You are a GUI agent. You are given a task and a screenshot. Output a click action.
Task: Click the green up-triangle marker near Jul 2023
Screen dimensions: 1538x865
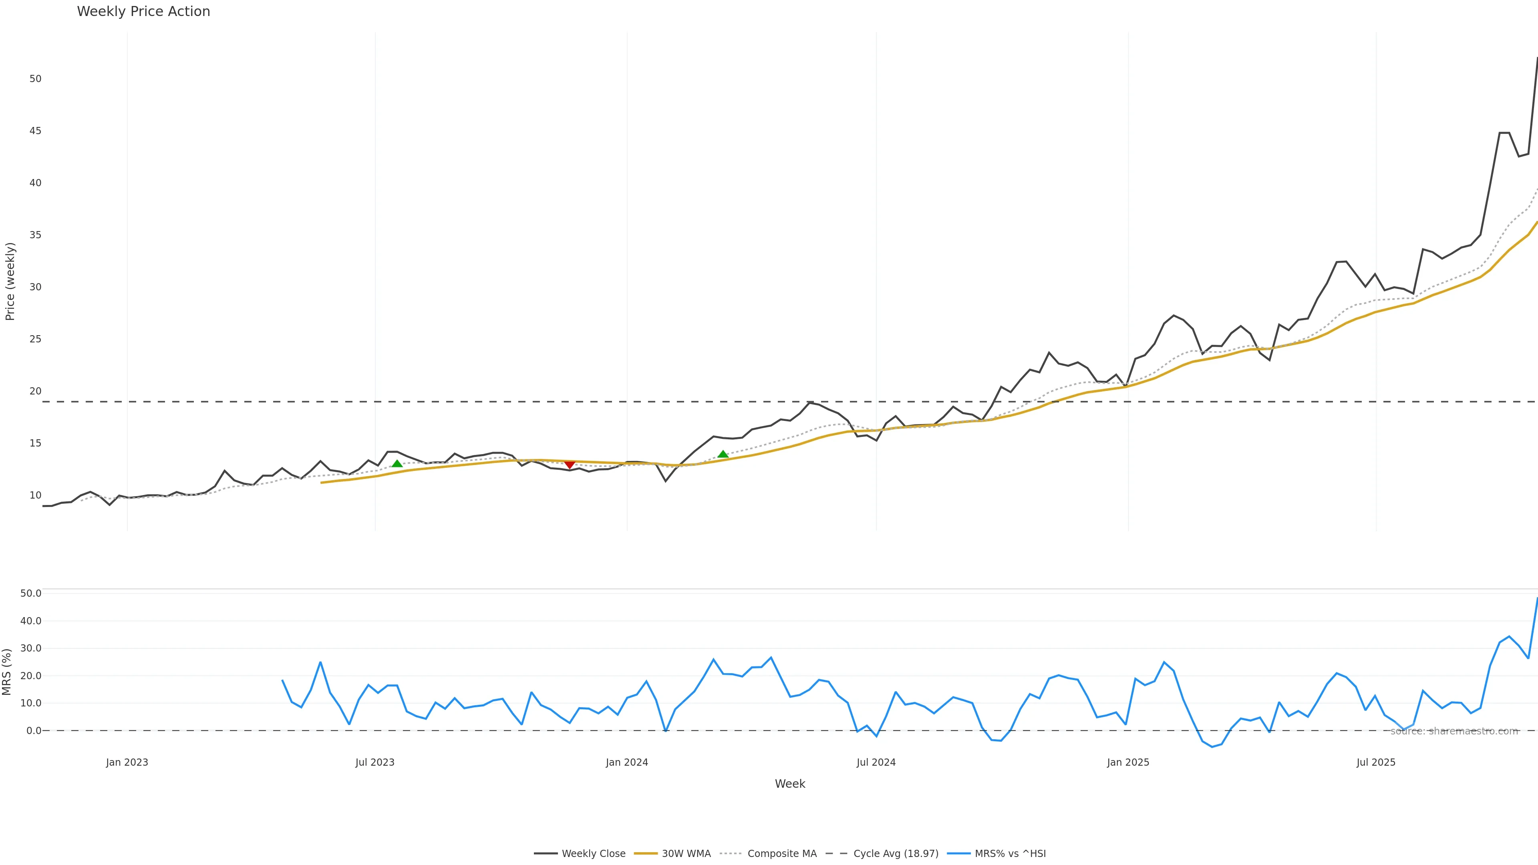coord(397,463)
